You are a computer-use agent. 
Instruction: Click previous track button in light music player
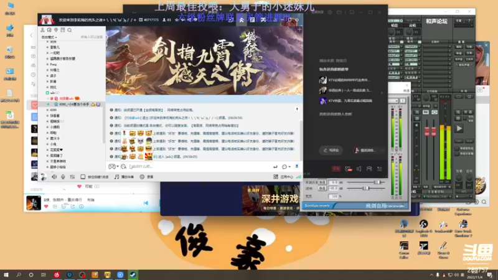[146, 203]
